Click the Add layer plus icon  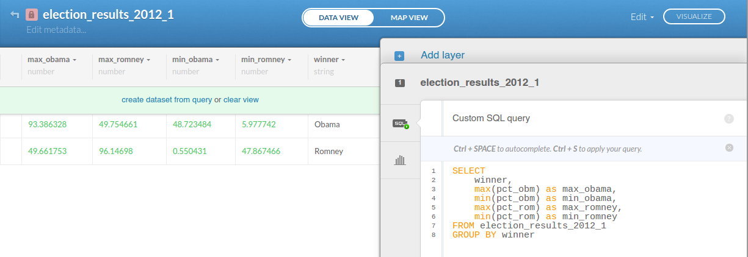point(399,56)
